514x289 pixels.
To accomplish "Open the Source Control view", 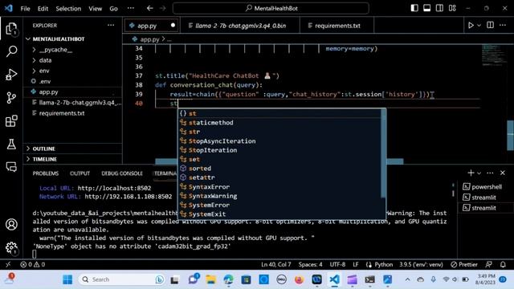I will (11, 98).
